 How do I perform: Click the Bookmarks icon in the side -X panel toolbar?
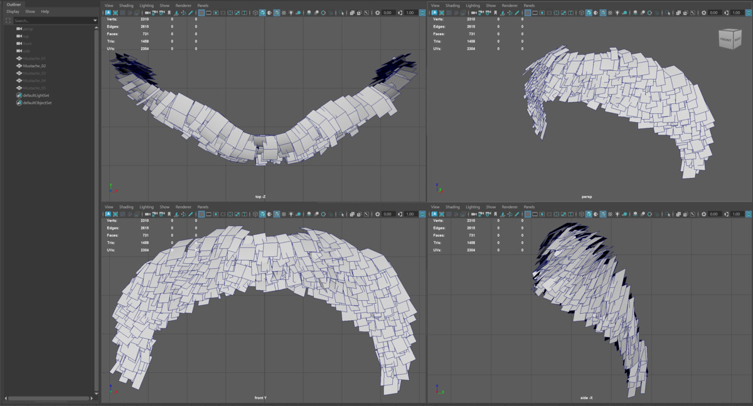(496, 214)
